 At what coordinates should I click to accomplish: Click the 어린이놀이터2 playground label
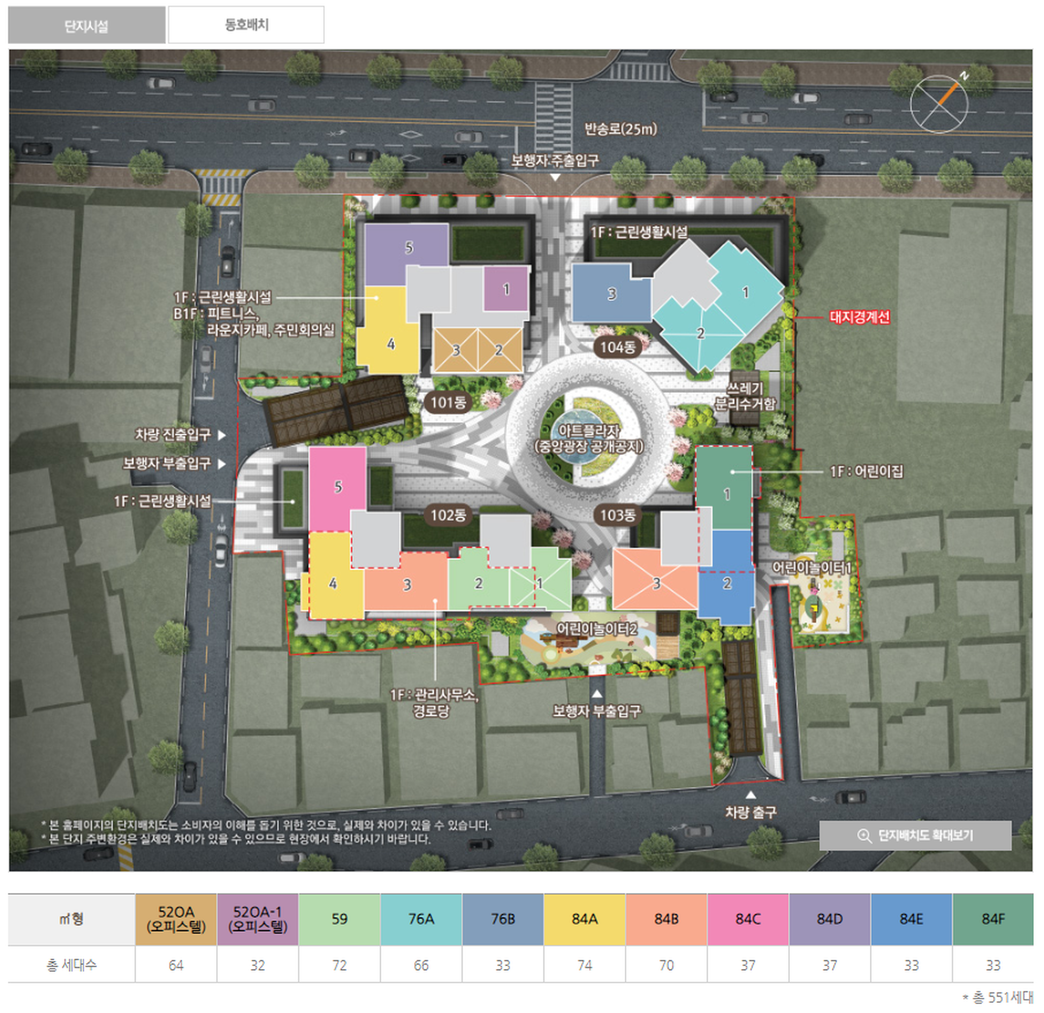coord(597,629)
